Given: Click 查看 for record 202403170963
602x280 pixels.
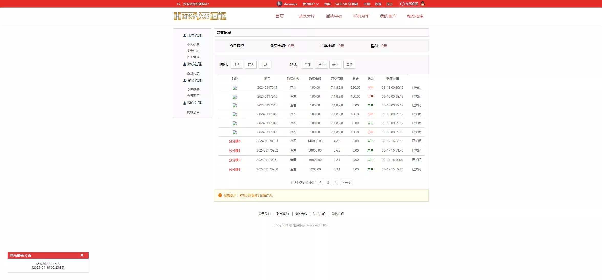Looking at the screenshot, I should pos(293,141).
